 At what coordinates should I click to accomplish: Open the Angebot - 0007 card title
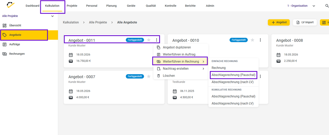click(x=82, y=77)
